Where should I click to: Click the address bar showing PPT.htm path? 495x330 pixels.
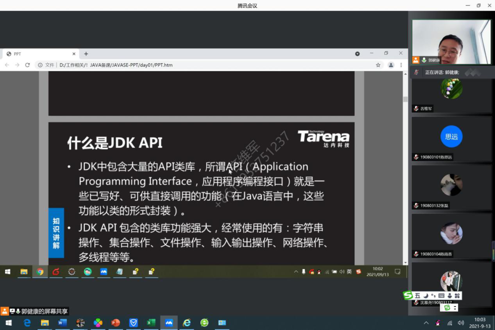(x=183, y=65)
